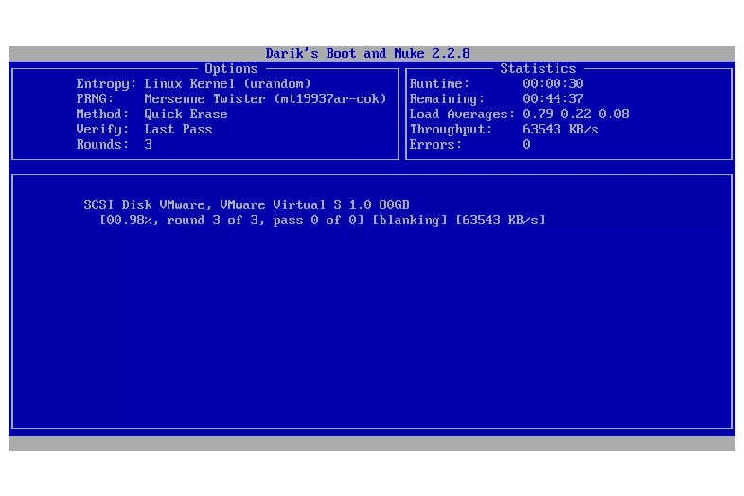Image resolution: width=744 pixels, height=496 pixels.
Task: Click the Darik's Boot and Nuke 2.2.8 title
Action: point(367,53)
